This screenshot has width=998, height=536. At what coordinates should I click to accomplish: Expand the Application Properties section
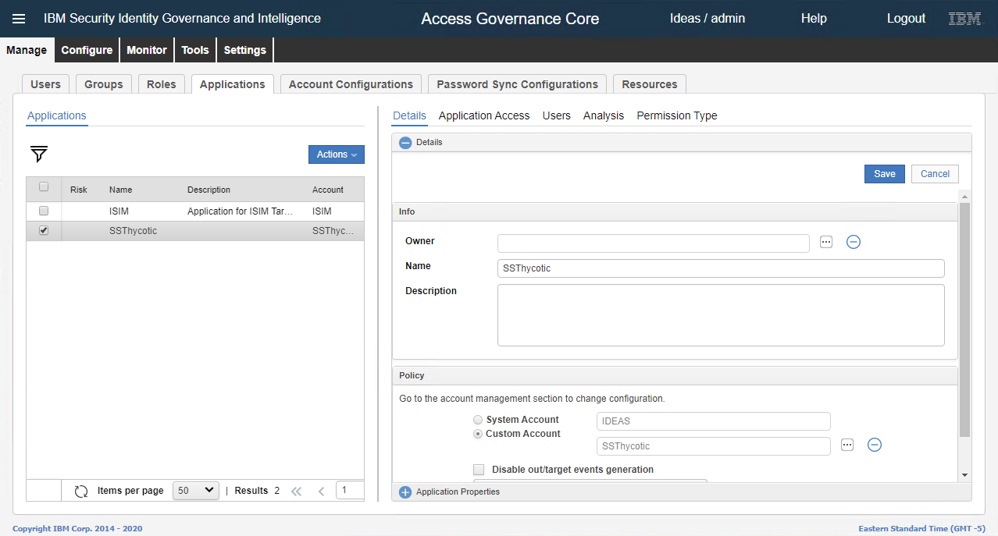click(405, 492)
